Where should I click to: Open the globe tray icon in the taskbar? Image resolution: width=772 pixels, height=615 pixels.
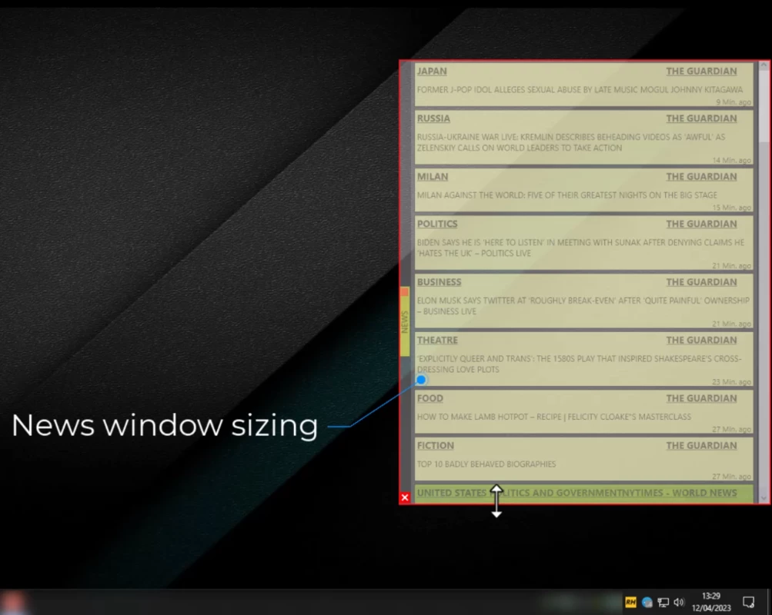pyautogui.click(x=647, y=602)
